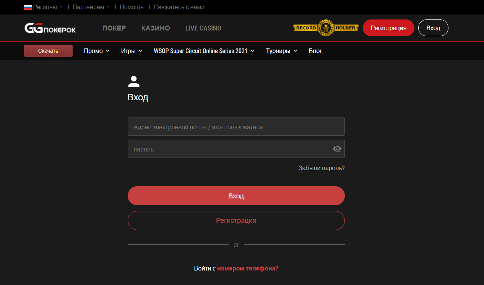Viewport: 484px width, 285px height.
Task: Open the Партнерам dropdown menu
Action: [91, 7]
